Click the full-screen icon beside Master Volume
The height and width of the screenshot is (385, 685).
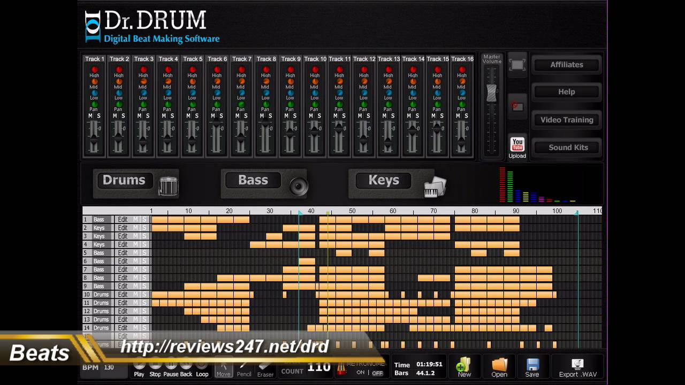(x=517, y=65)
